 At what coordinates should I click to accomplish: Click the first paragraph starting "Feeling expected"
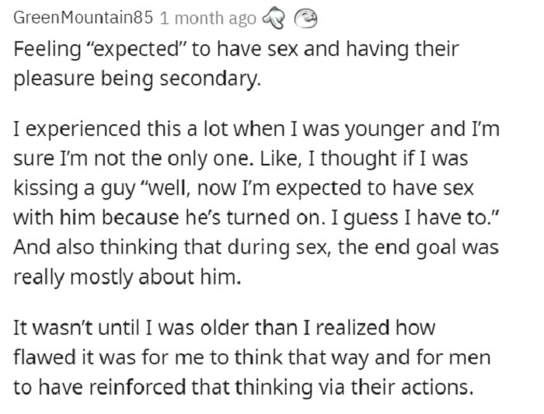(x=236, y=64)
